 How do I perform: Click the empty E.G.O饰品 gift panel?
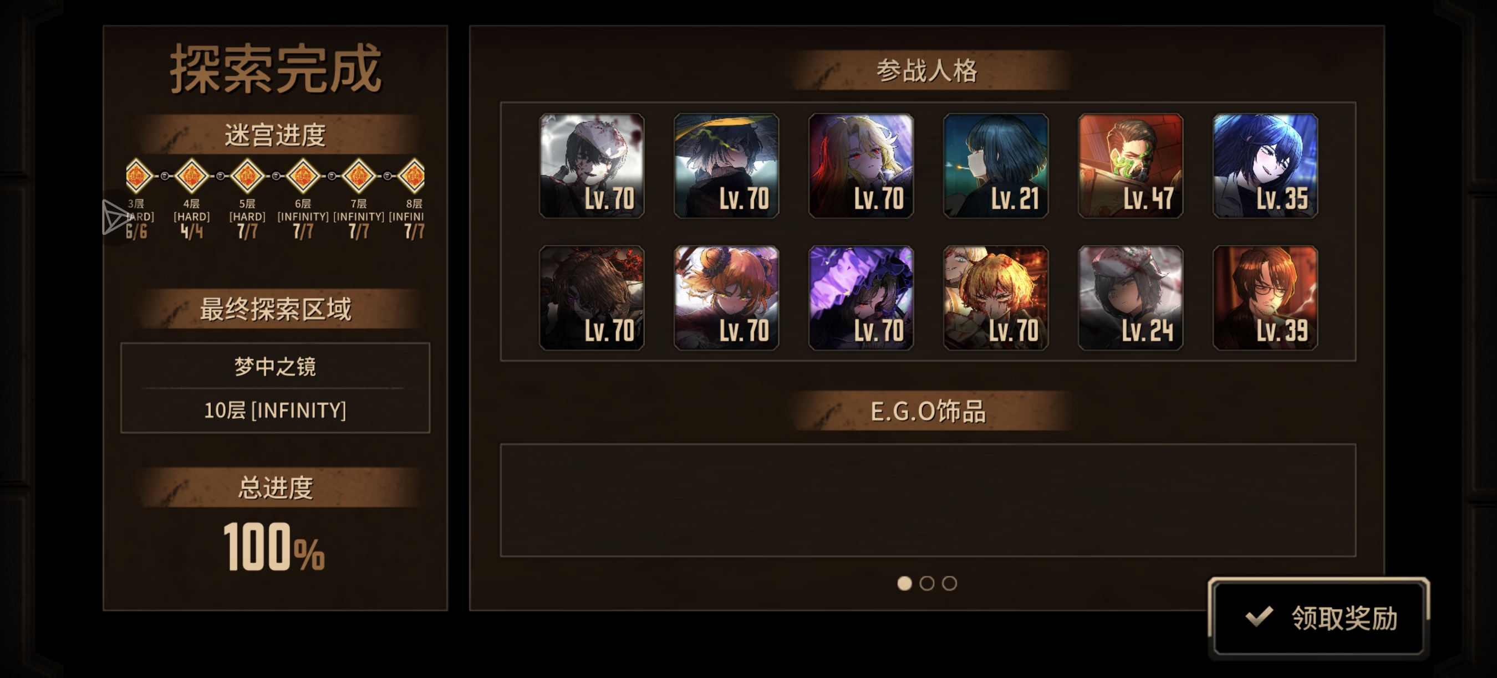(x=928, y=500)
